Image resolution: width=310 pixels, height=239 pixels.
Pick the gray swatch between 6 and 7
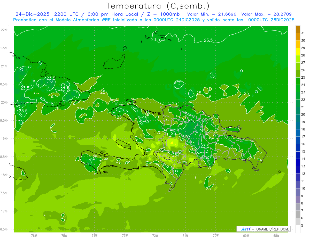(298, 214)
